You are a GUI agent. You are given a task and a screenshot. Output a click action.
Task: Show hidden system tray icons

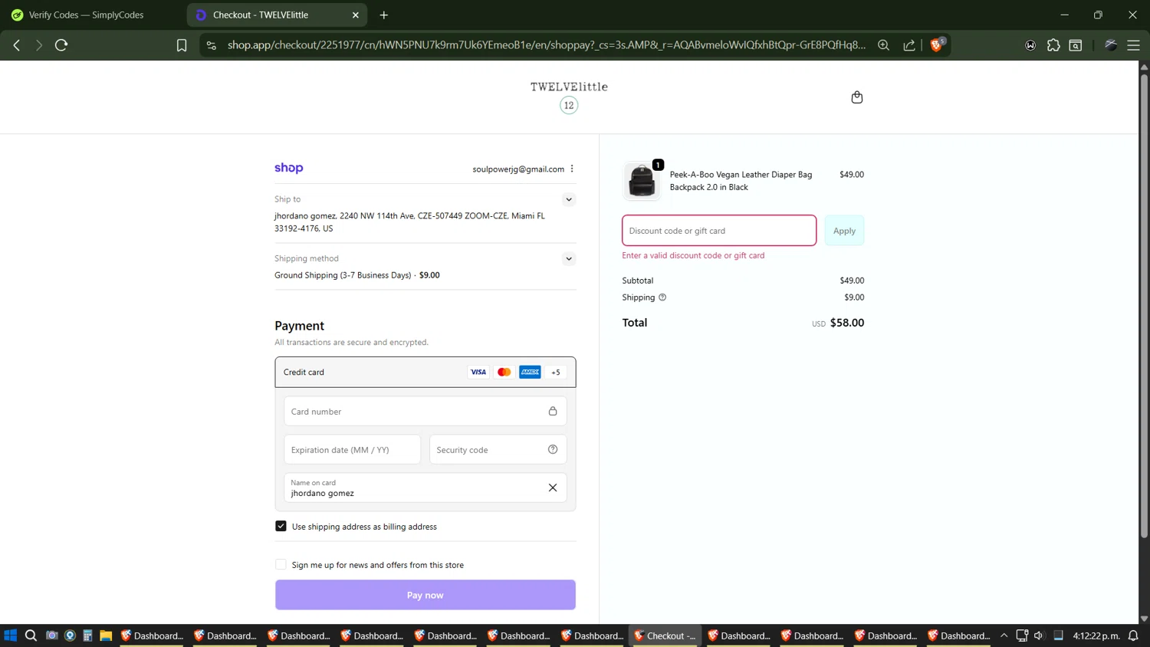[1004, 636]
